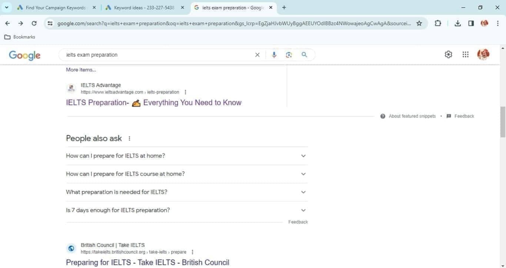506x268 pixels.
Task: Click the IELTS Advantage site name
Action: pos(101,85)
